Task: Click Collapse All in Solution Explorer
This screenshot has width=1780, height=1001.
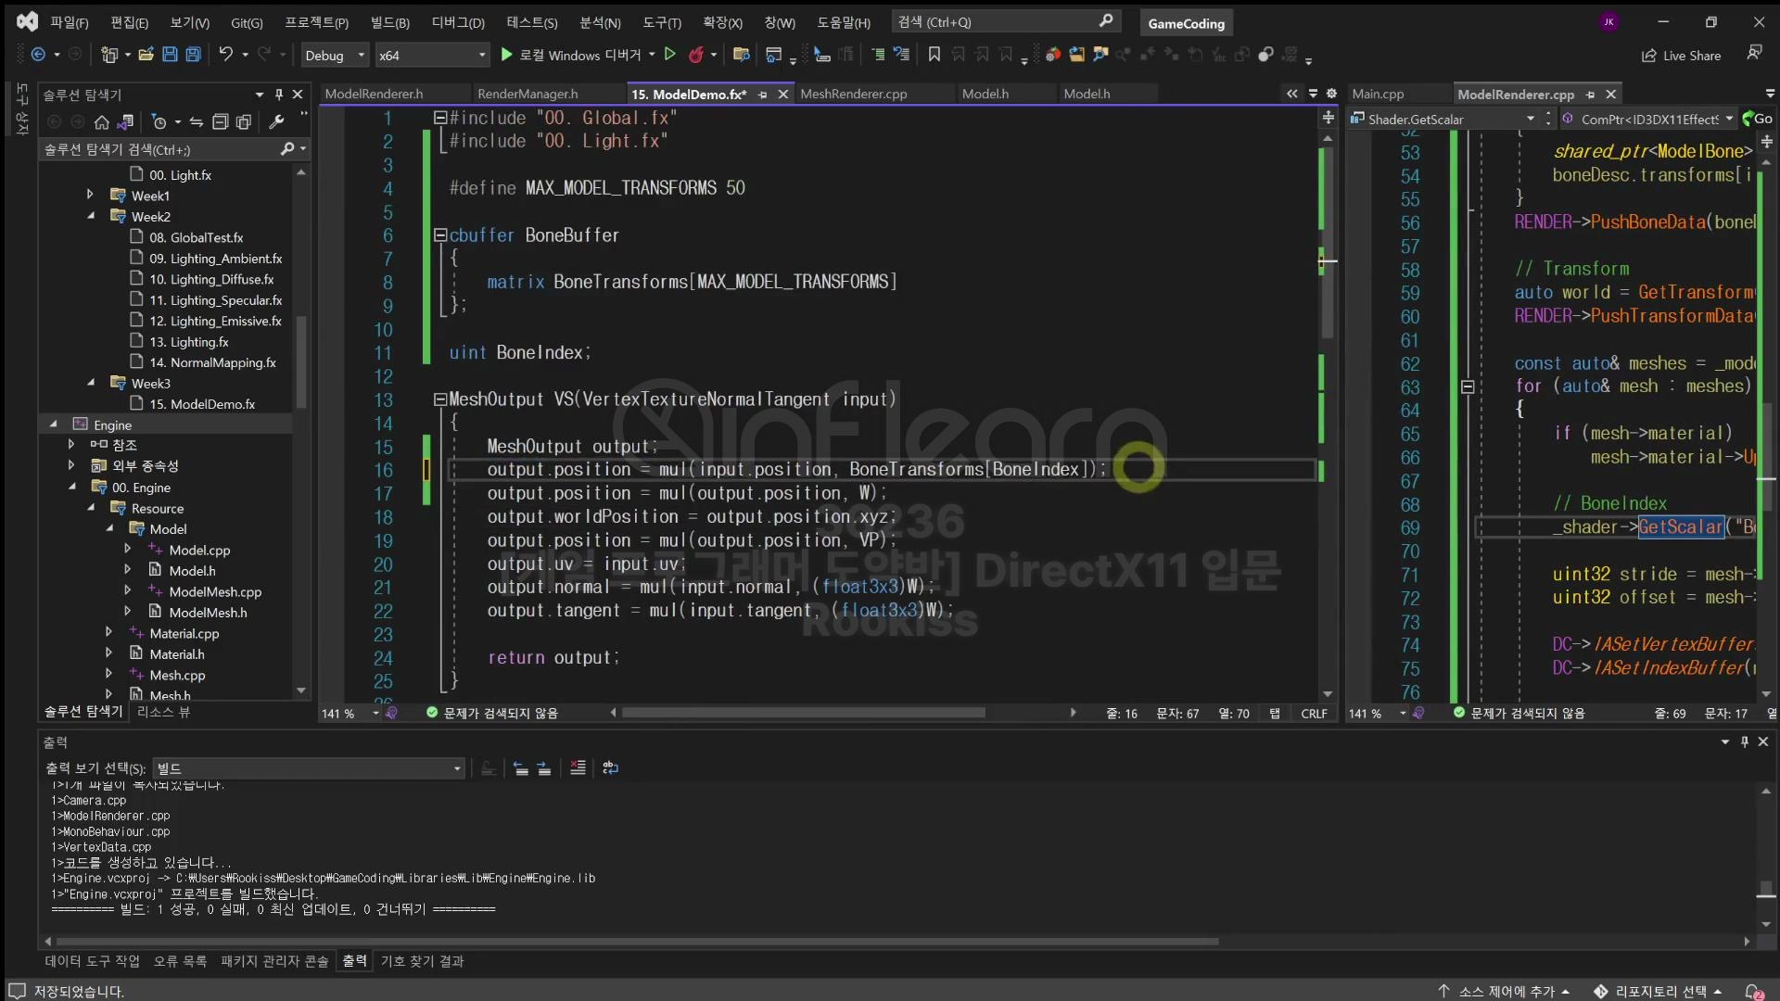Action: [x=220, y=121]
